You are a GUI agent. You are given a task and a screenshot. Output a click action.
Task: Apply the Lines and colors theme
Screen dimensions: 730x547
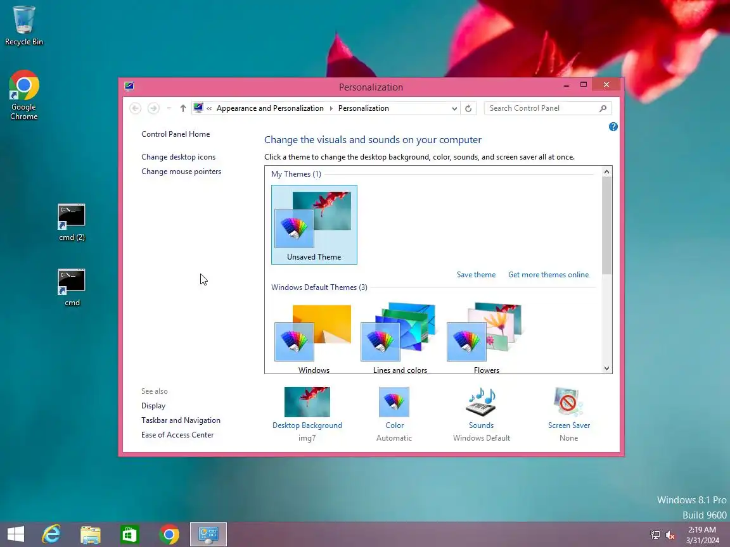point(400,339)
